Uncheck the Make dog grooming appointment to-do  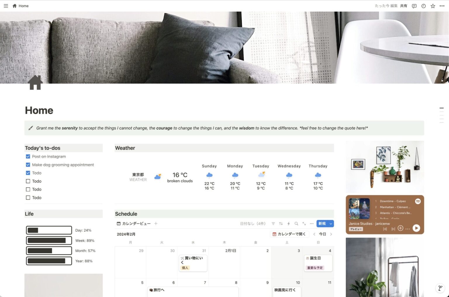(28, 165)
